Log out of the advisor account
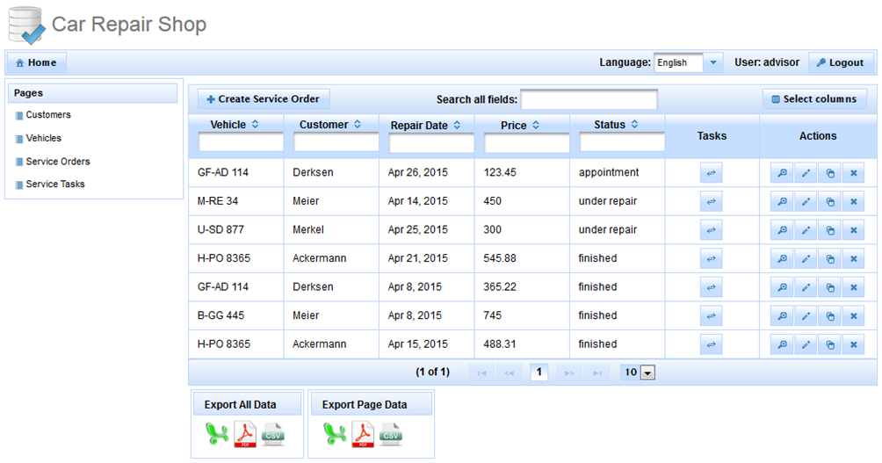882x463 pixels. (841, 62)
